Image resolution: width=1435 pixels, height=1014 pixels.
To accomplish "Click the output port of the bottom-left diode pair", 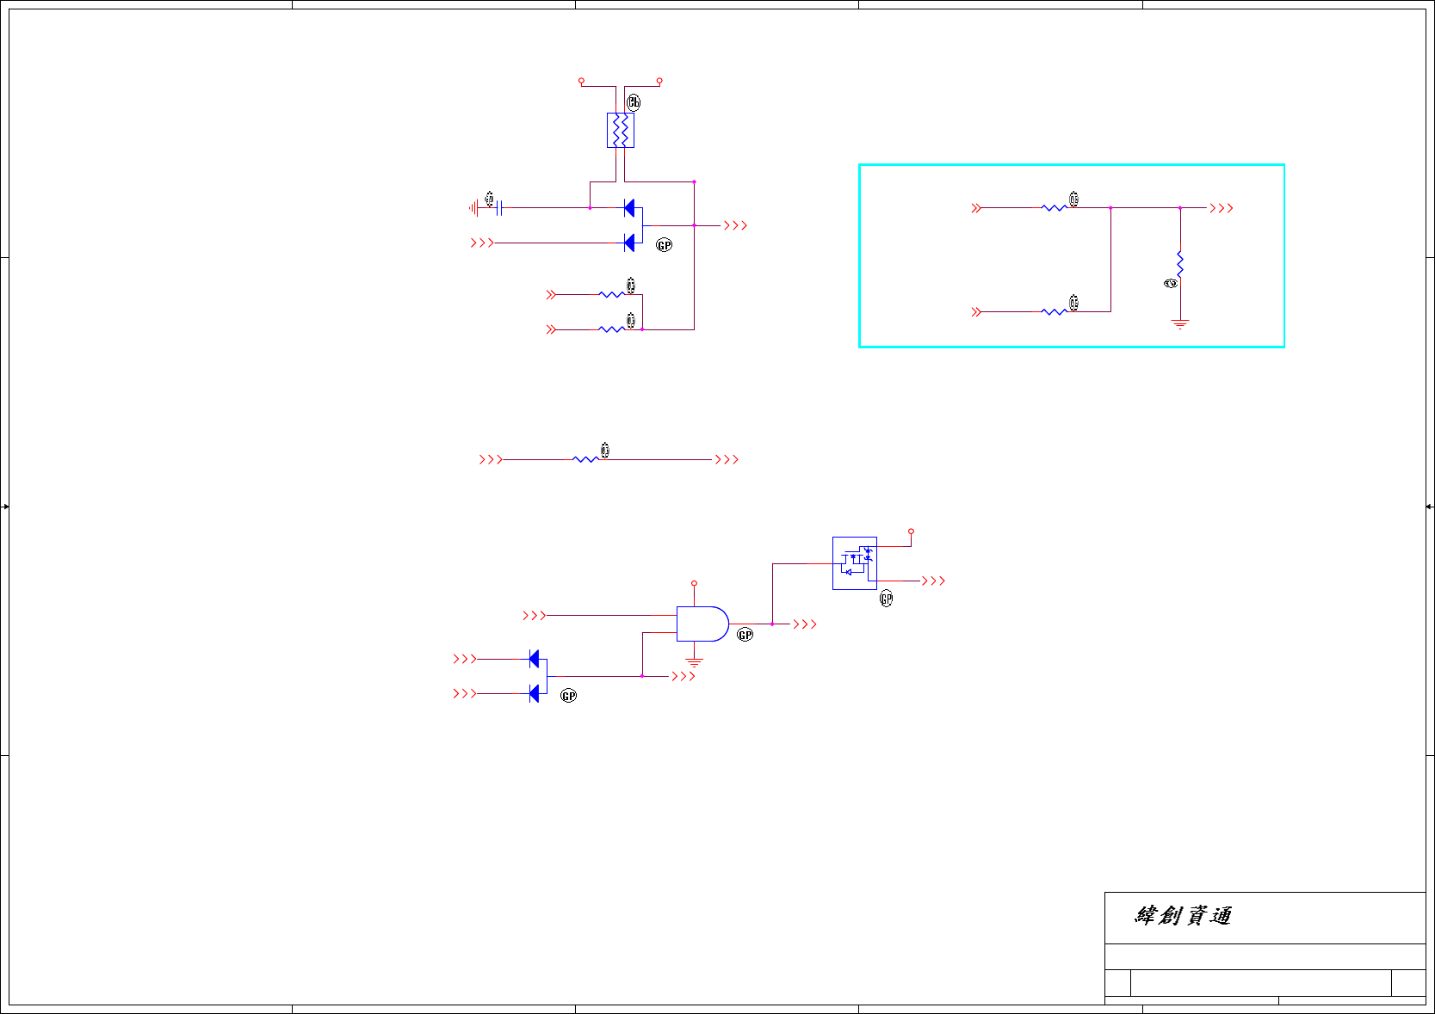I will point(683,676).
